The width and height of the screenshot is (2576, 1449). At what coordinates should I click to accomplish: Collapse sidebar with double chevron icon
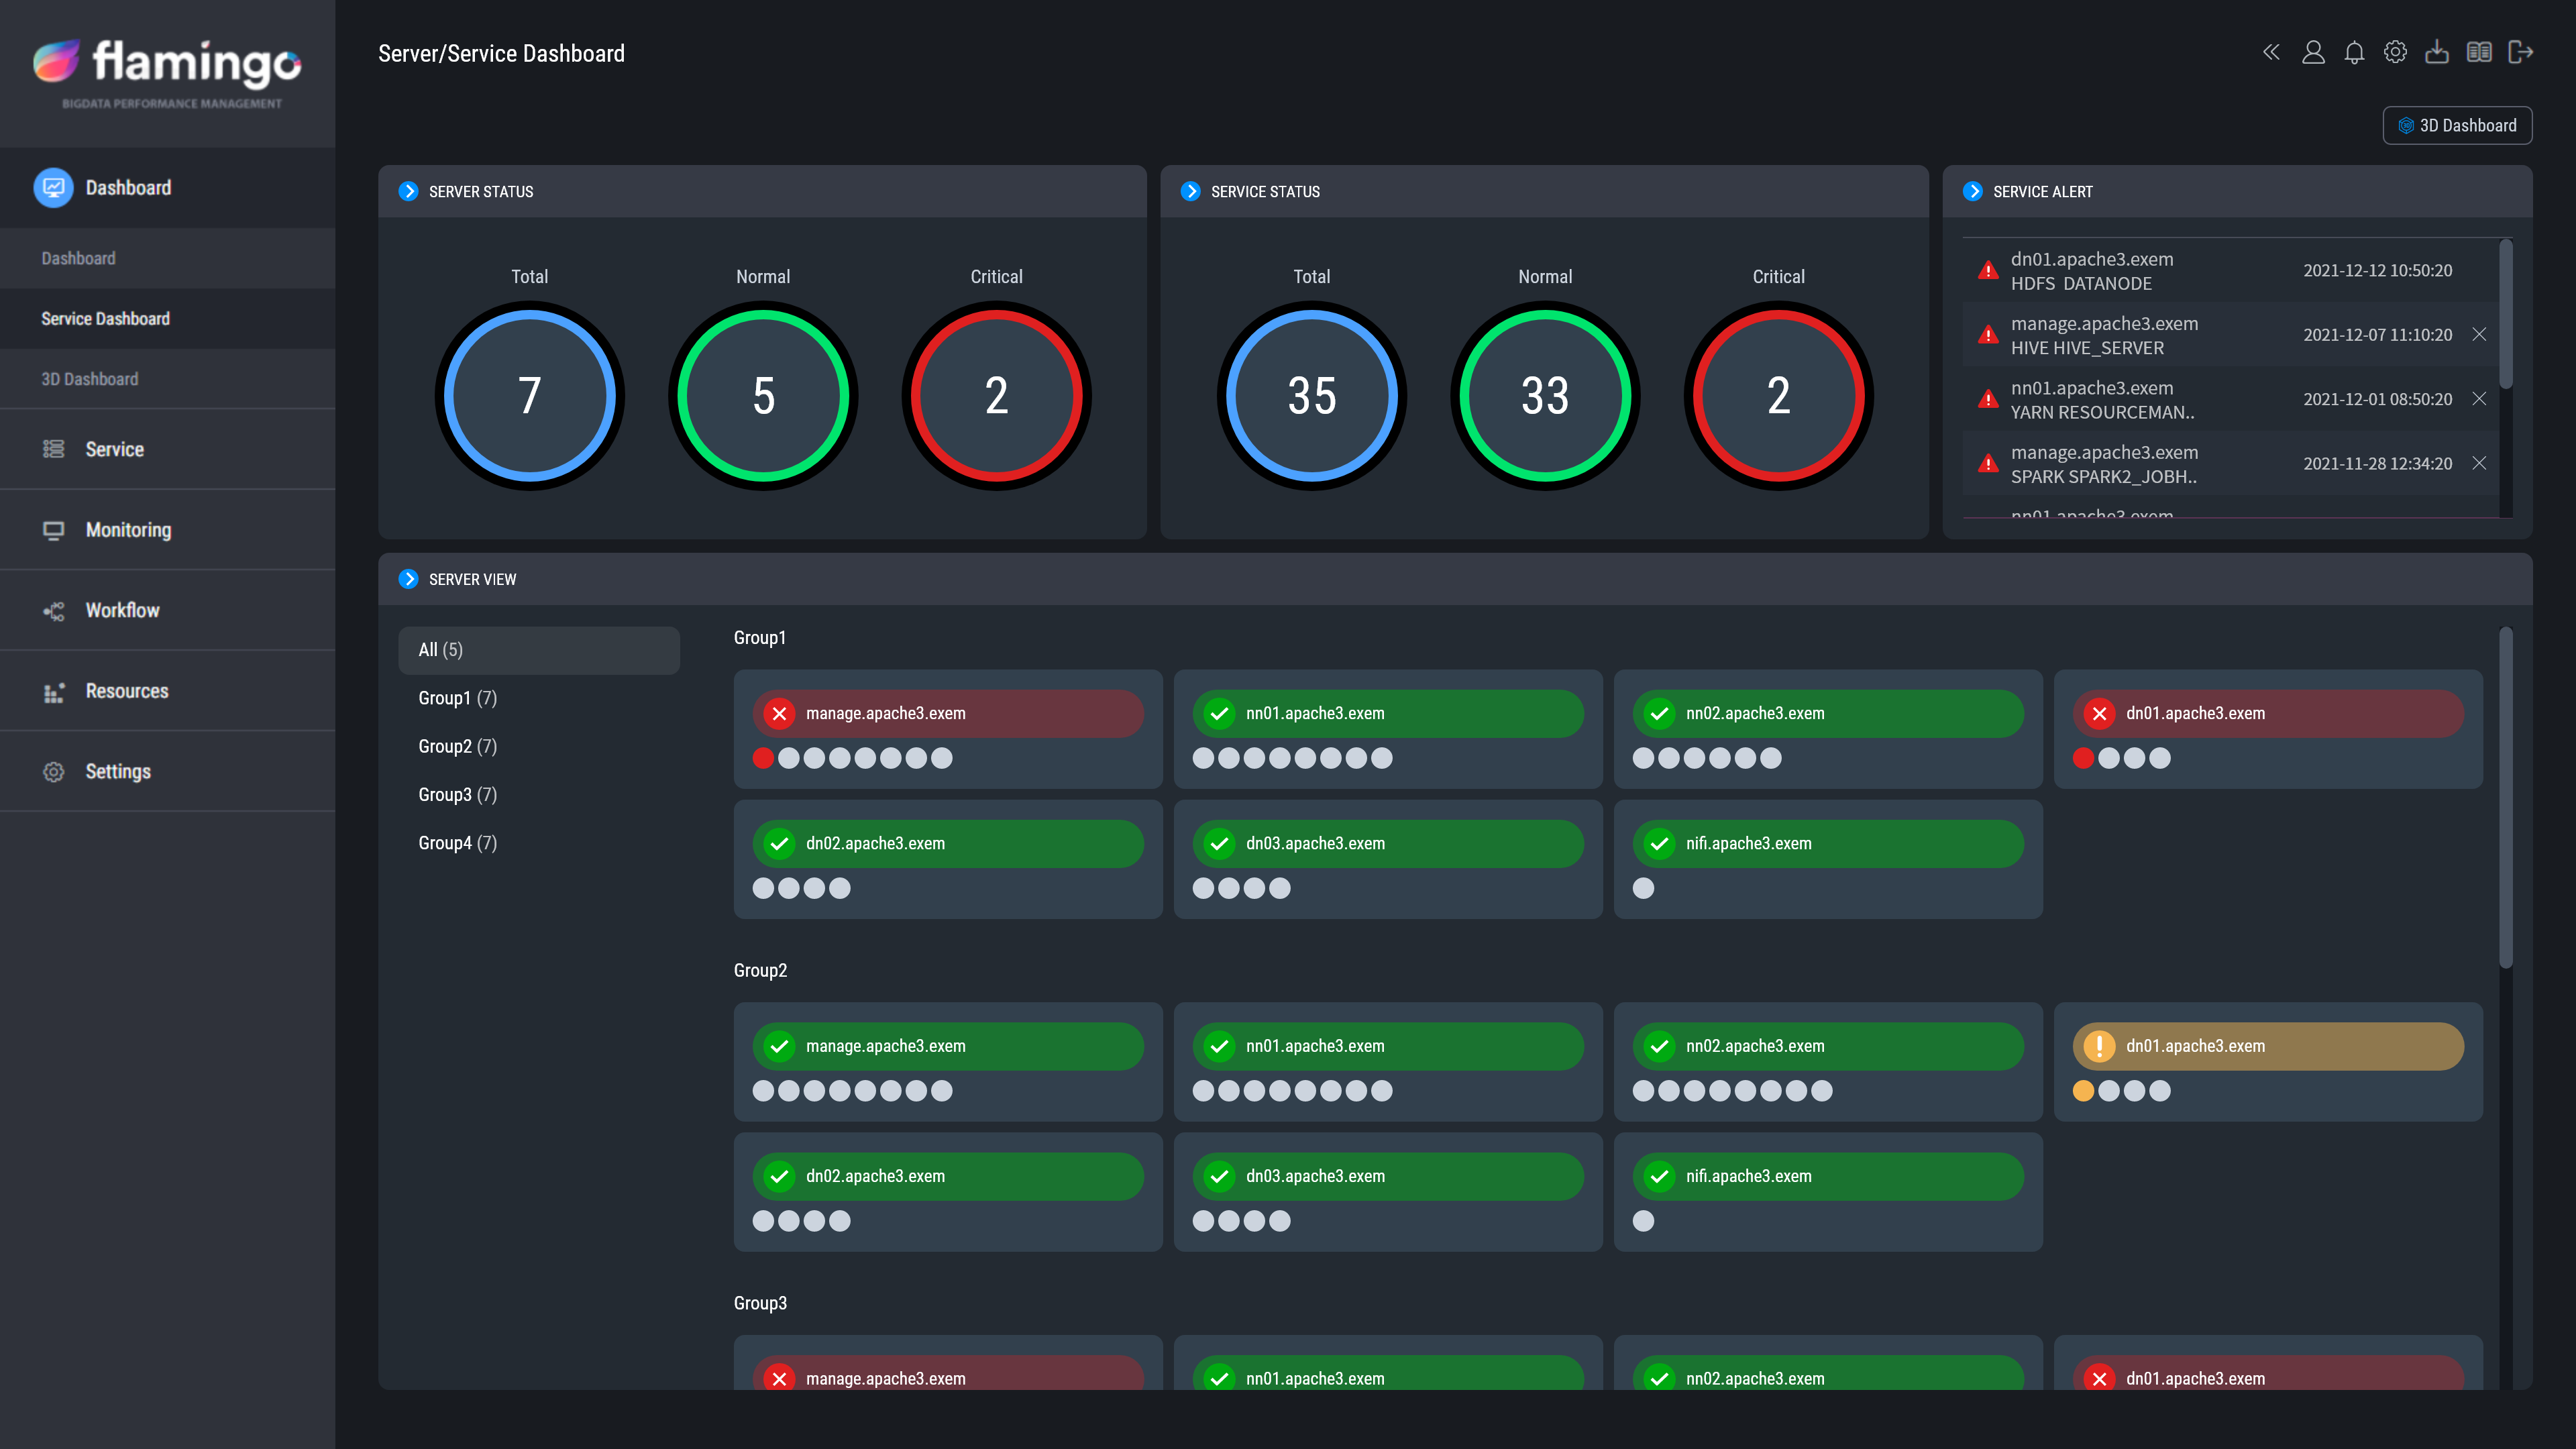[2271, 53]
